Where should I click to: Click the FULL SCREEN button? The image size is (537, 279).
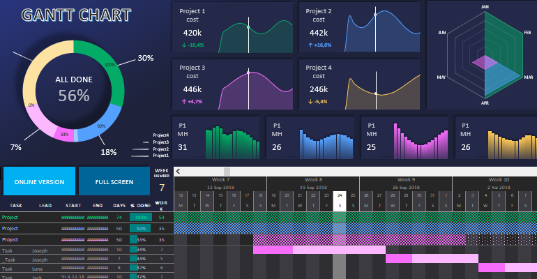[114, 181]
